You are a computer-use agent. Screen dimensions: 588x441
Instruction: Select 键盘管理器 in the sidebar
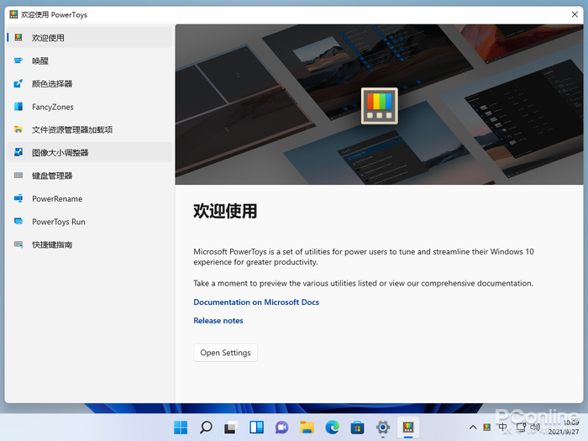(x=90, y=176)
